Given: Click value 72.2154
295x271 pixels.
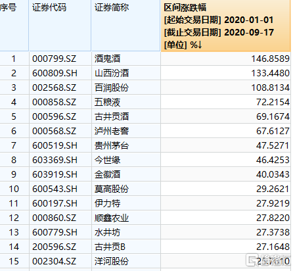Looking at the screenshot, I should tap(273, 102).
